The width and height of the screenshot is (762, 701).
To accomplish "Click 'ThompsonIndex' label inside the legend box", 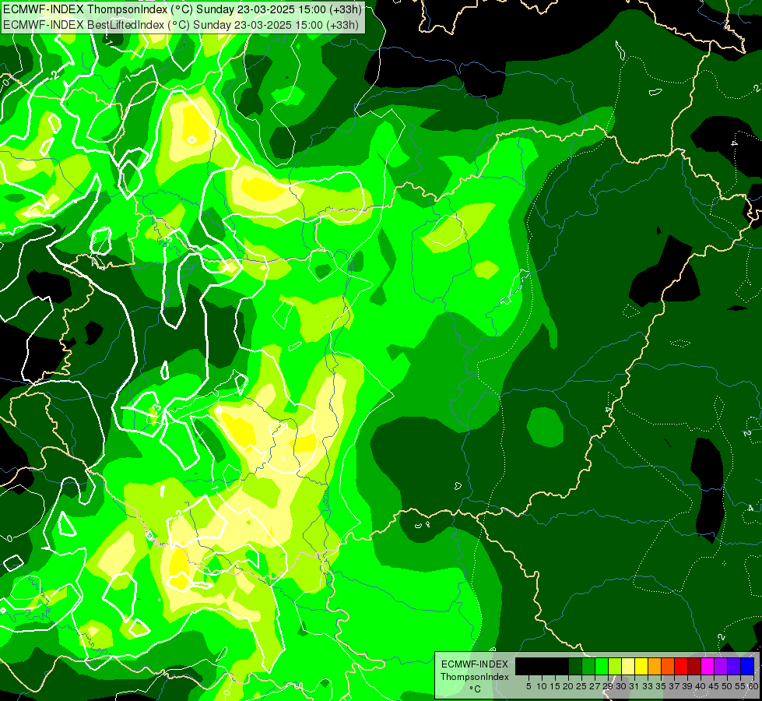I will [475, 677].
